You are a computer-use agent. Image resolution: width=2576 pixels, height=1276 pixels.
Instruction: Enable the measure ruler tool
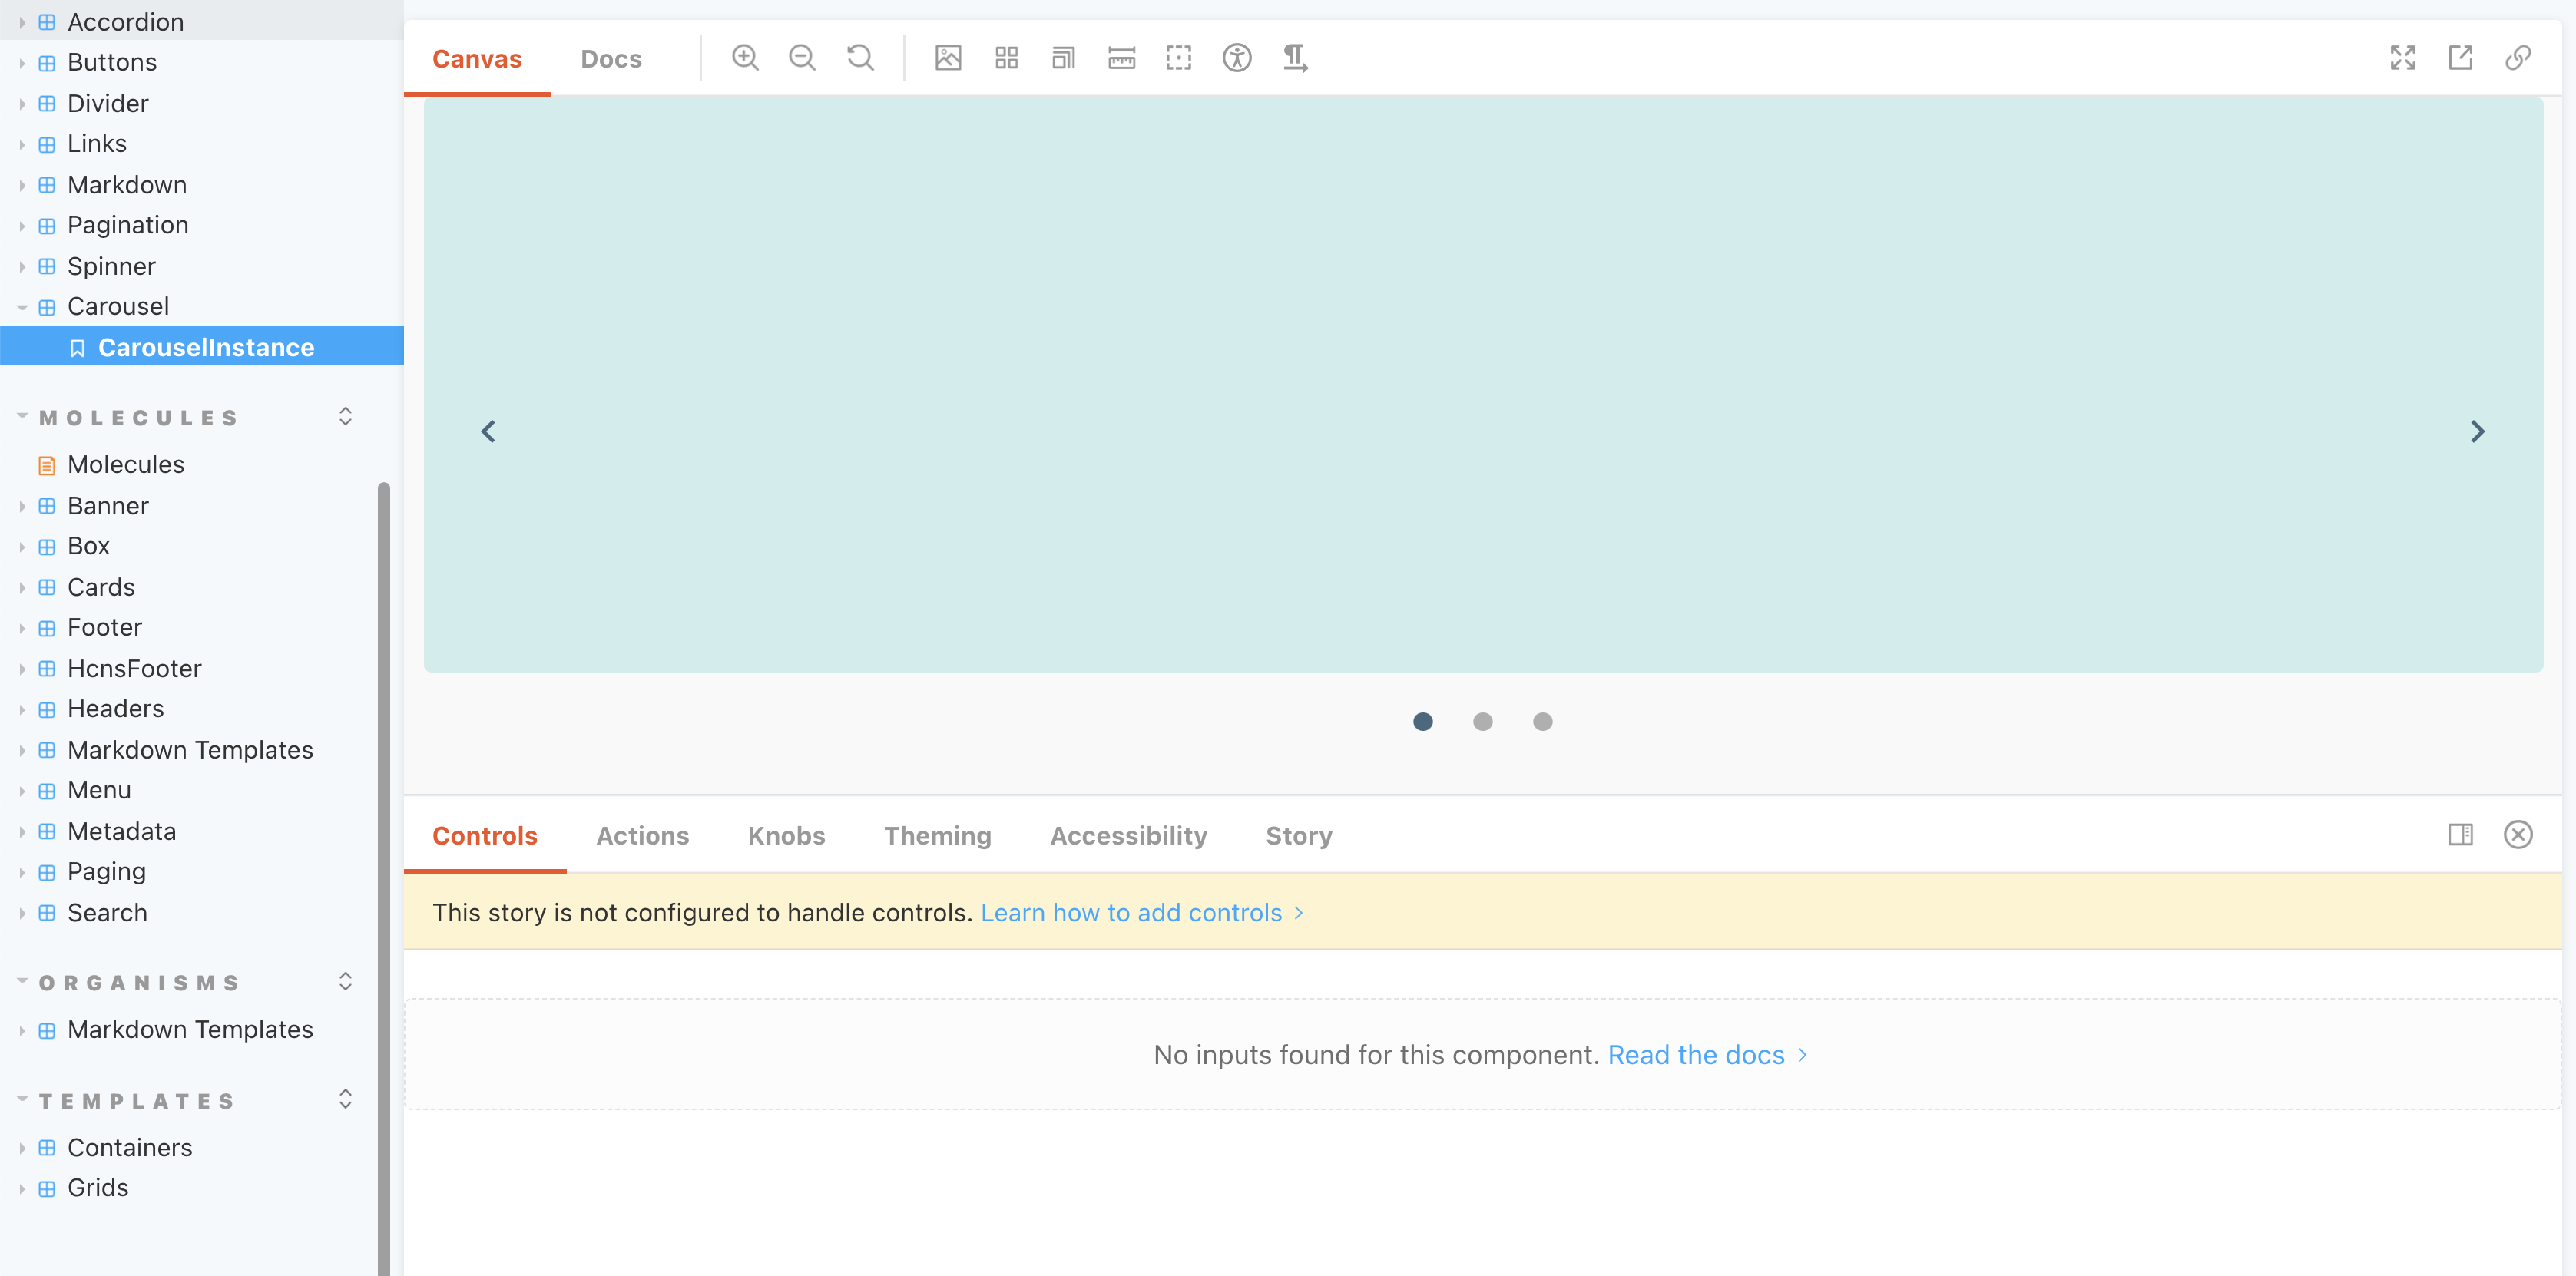1121,58
